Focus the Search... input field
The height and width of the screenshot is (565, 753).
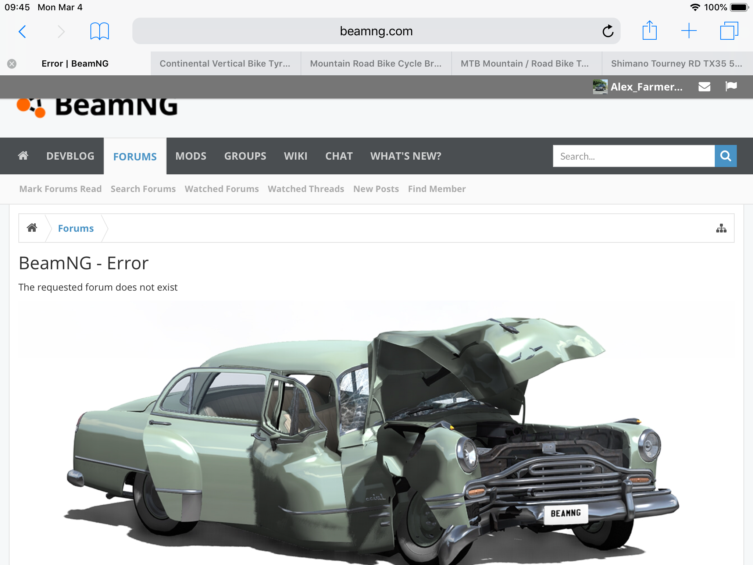click(x=634, y=156)
